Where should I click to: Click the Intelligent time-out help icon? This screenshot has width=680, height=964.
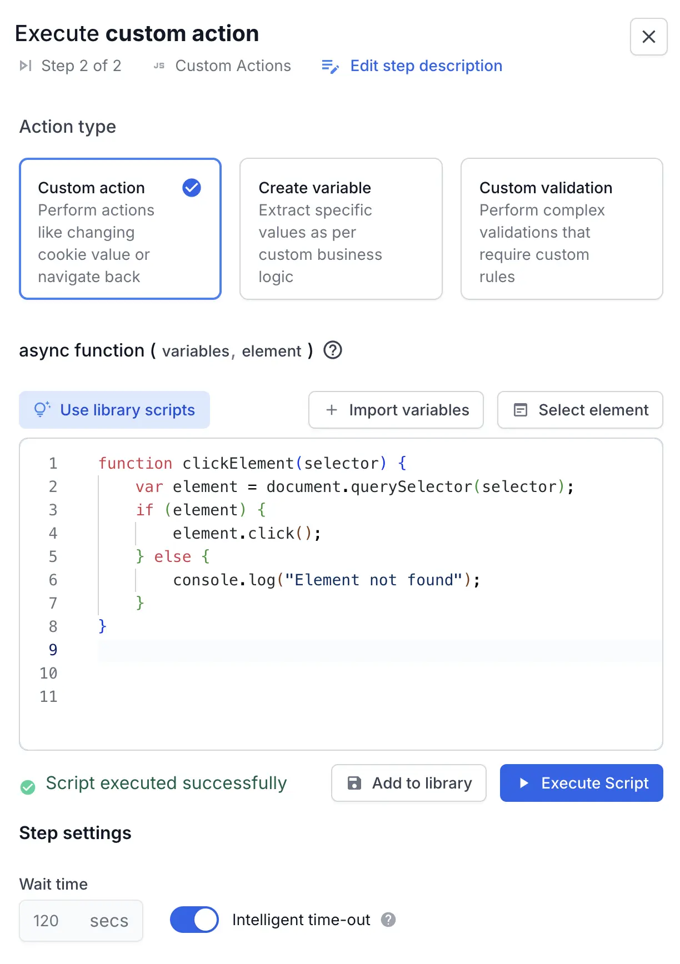pos(388,920)
